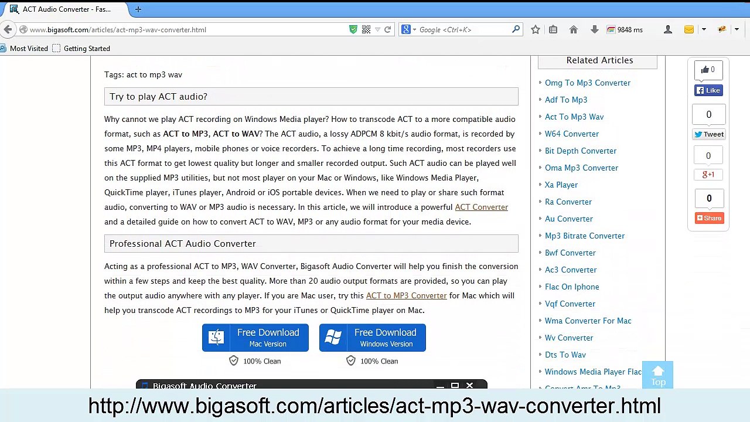Jump to page top with the Top arrow
The height and width of the screenshot is (422, 750).
(658, 375)
